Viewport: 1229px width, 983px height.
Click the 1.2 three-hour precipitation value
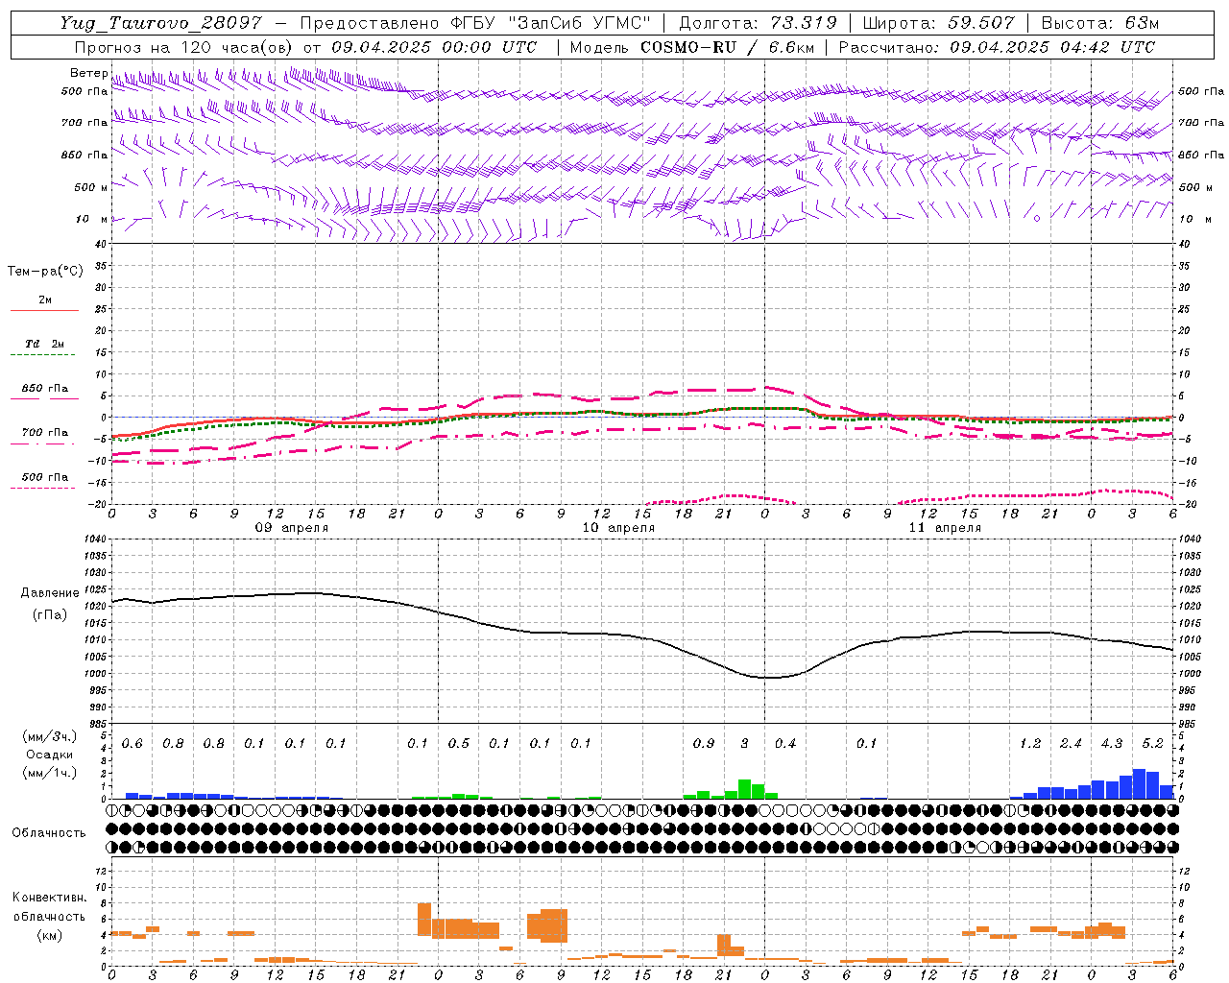pyautogui.click(x=1030, y=744)
